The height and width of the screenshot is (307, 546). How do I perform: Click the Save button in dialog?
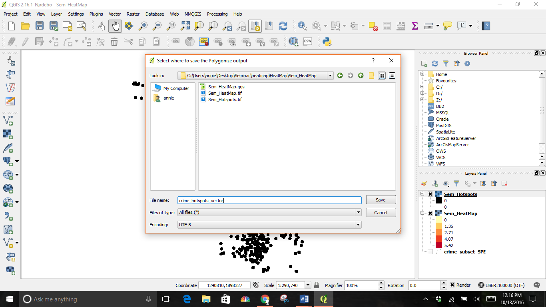tap(381, 200)
